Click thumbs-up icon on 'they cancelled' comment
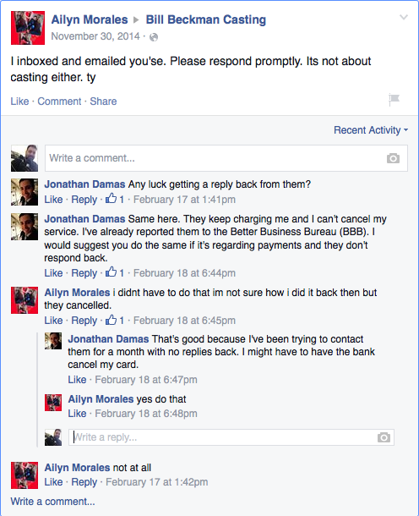The height and width of the screenshot is (516, 419). click(x=111, y=320)
